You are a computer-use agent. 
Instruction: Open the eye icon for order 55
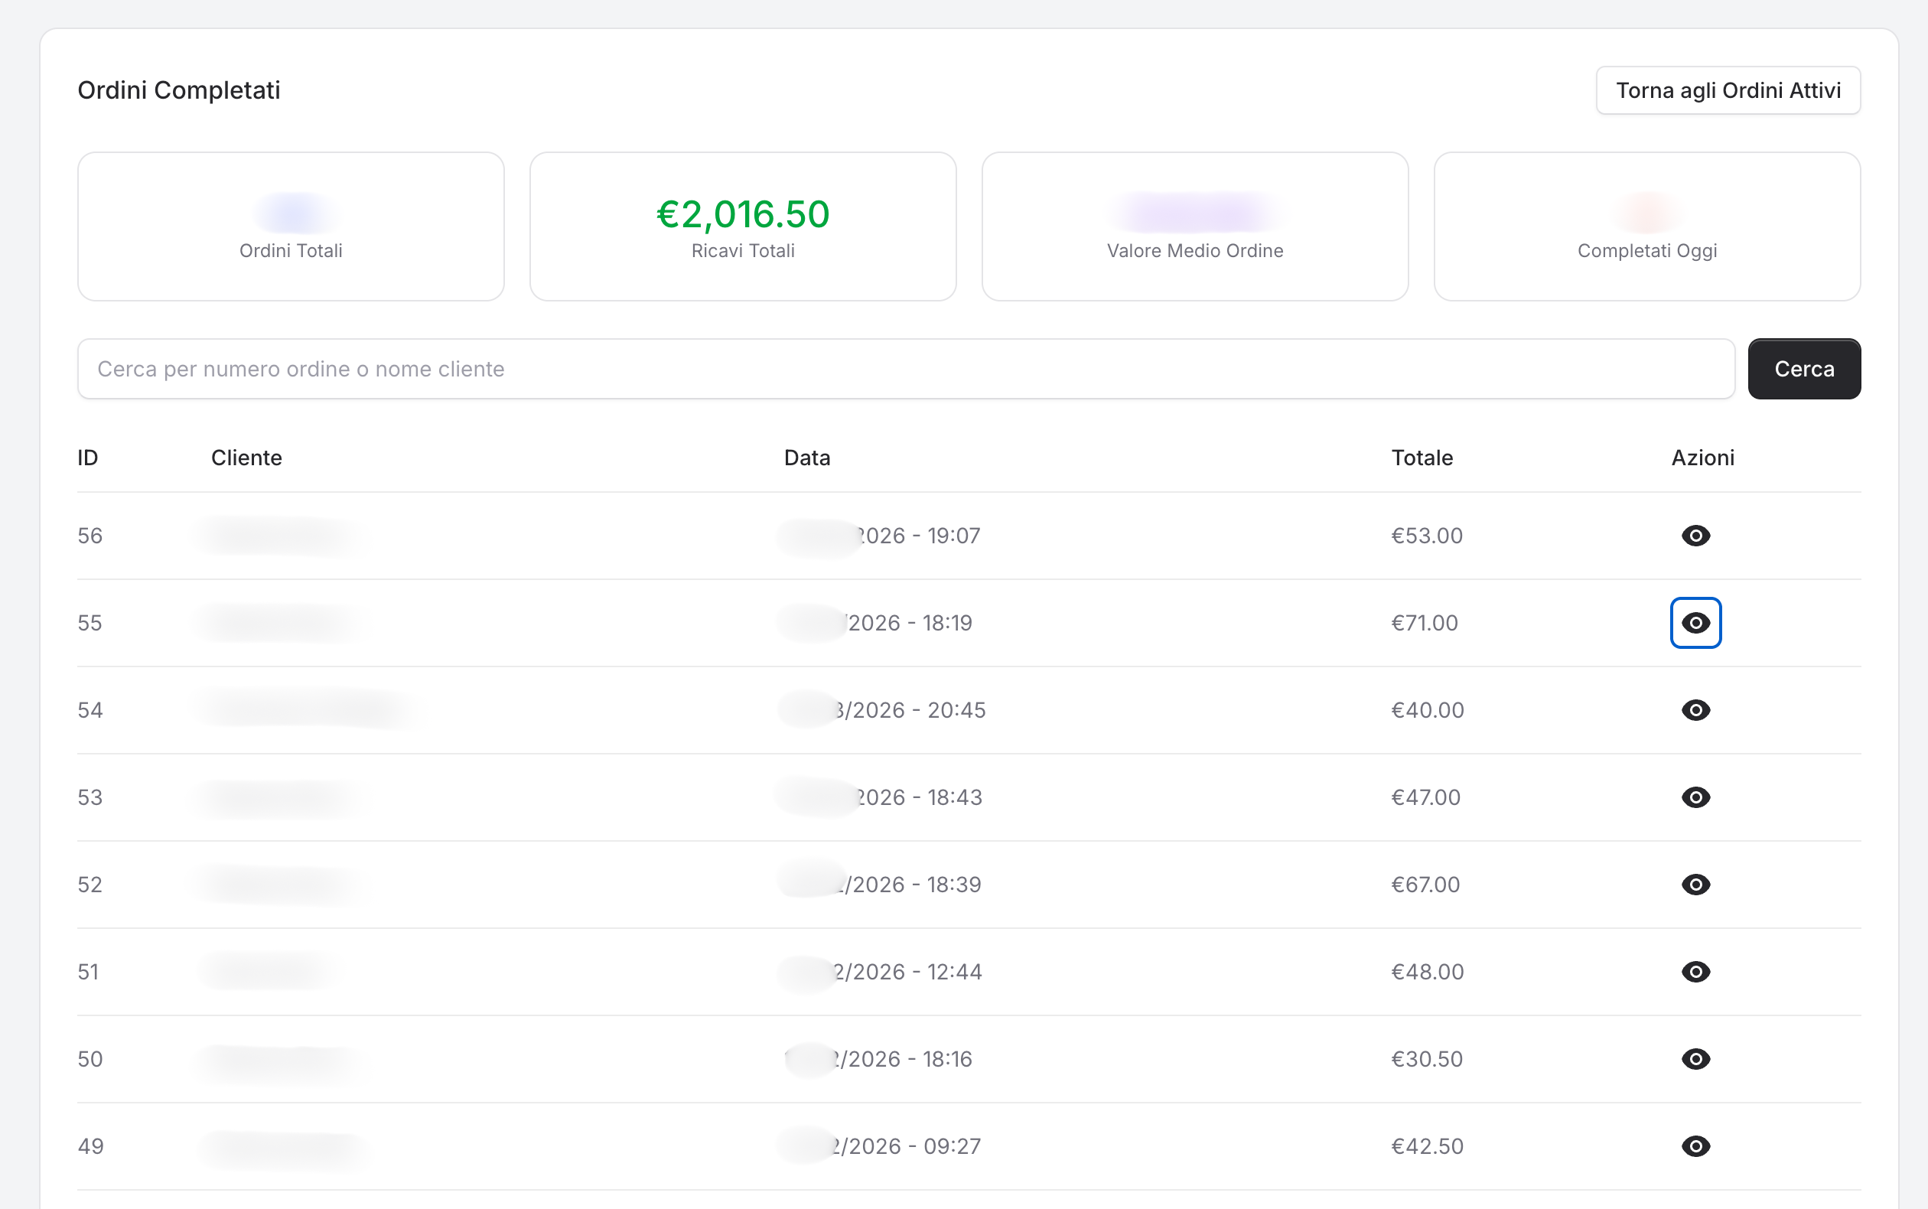(1695, 622)
